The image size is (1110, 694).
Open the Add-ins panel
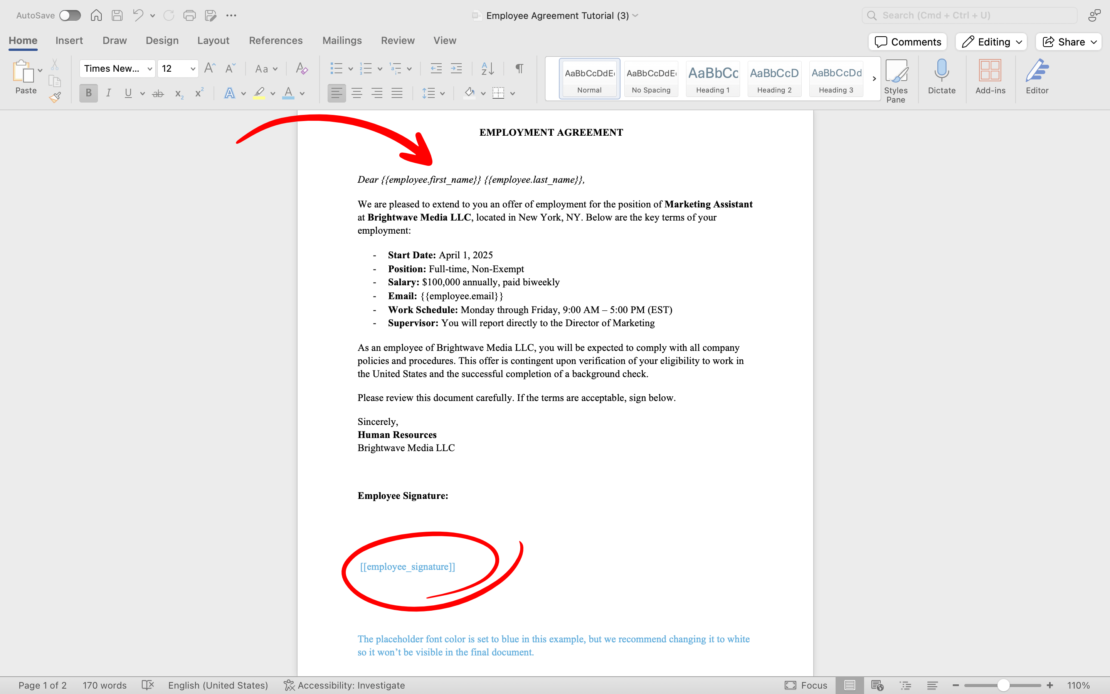click(990, 78)
